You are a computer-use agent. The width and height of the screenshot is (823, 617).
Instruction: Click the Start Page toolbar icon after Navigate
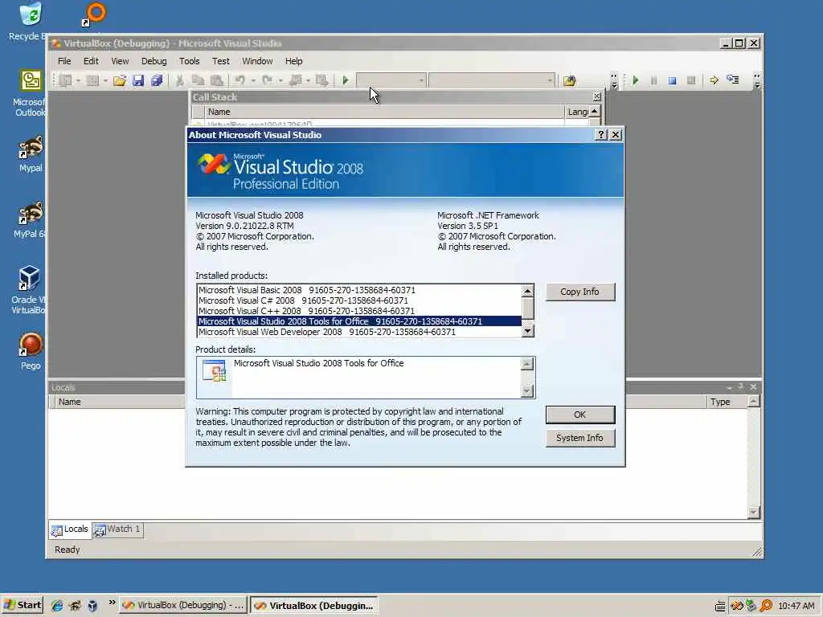click(x=321, y=80)
